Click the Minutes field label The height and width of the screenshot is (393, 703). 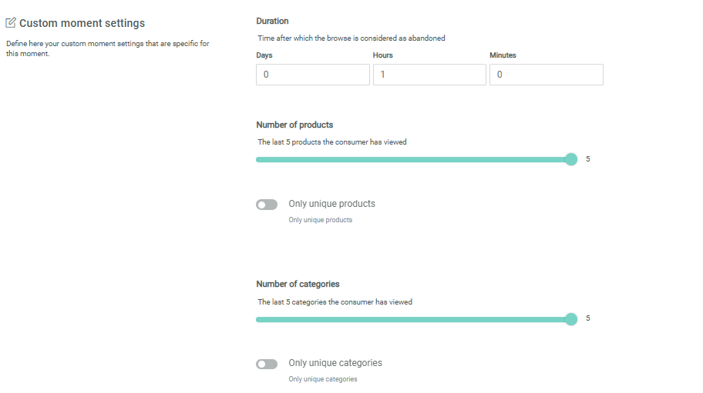coord(503,55)
